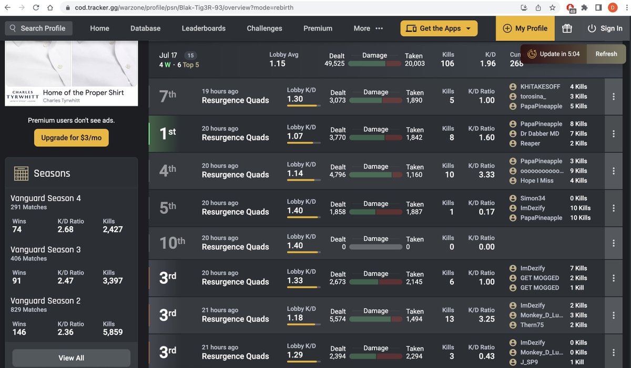The image size is (631, 368).
Task: Click the browser forward arrow
Action: pos(22,8)
